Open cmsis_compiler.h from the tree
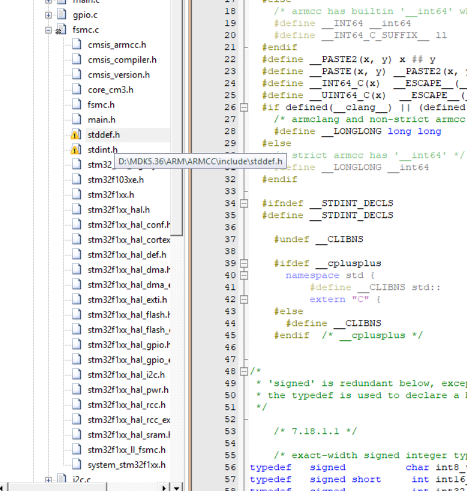Screen dimensions: 467x491 click(122, 60)
